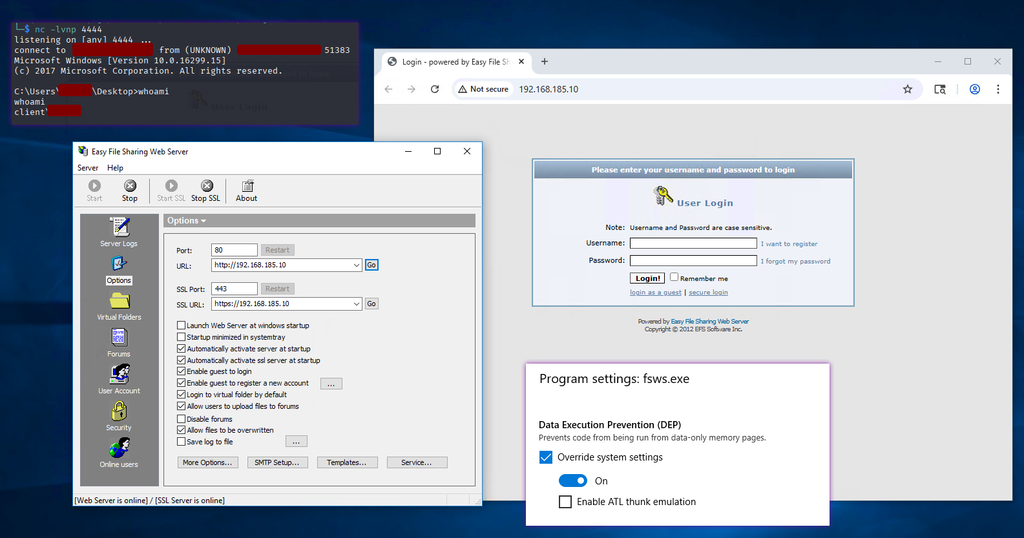Screen dimensions: 1024x538
Task: Click Go next to the SSL URL field
Action: (x=371, y=304)
